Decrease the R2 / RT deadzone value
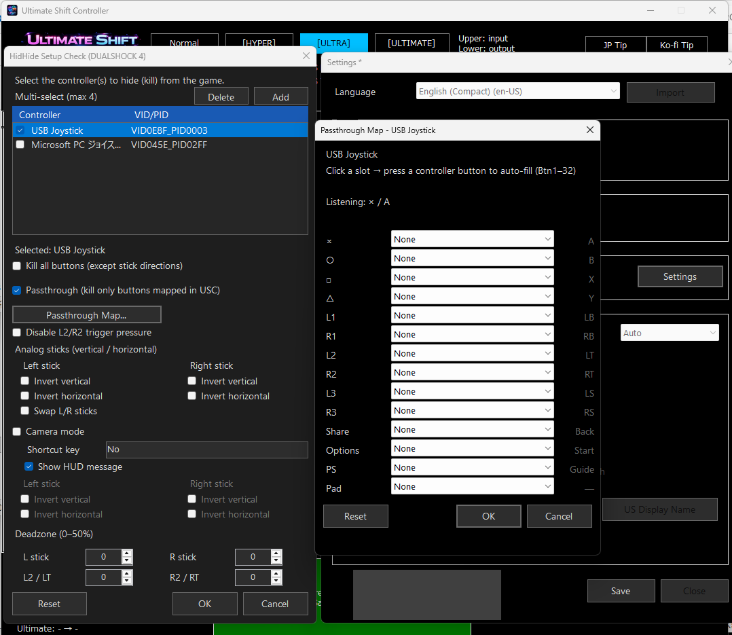 pyautogui.click(x=276, y=581)
